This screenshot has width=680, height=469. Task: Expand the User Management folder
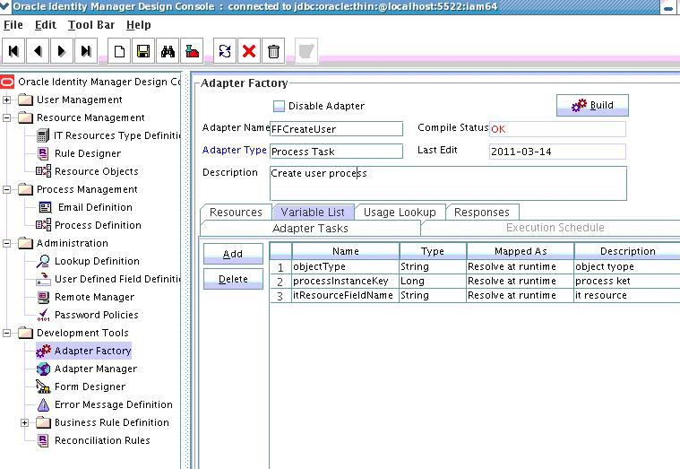(x=6, y=100)
